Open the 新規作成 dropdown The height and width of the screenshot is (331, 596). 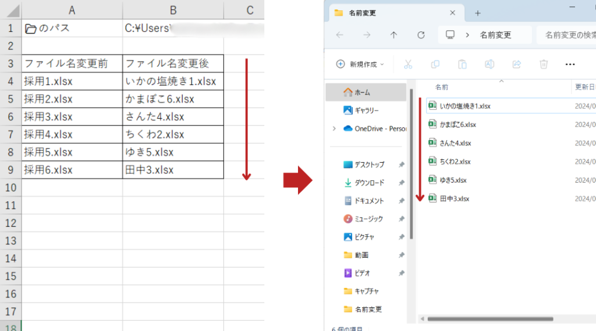tap(361, 64)
